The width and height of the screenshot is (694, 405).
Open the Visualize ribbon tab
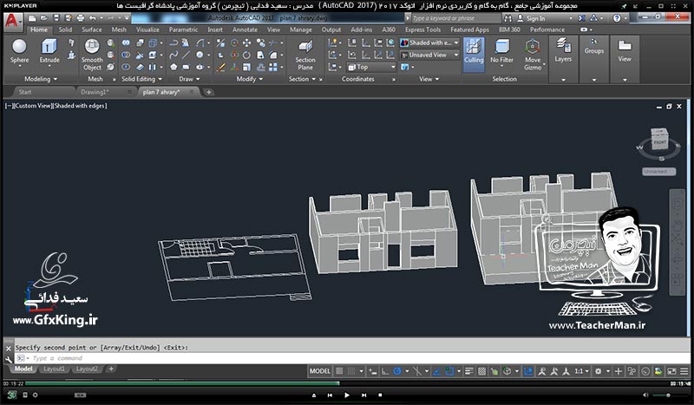tap(147, 29)
